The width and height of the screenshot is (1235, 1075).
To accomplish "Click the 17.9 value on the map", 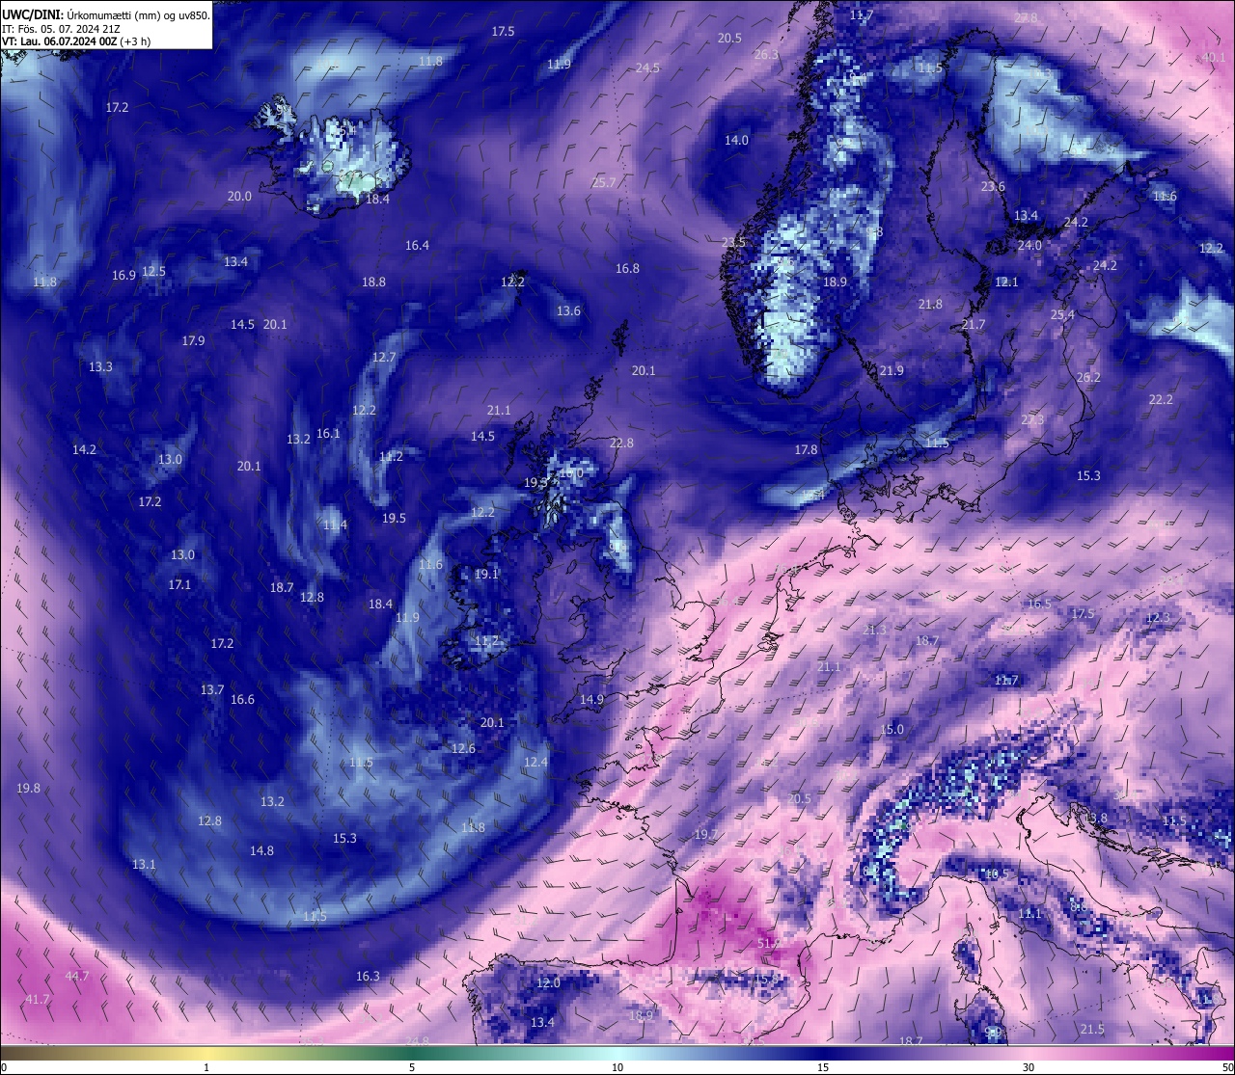I will pyautogui.click(x=193, y=341).
